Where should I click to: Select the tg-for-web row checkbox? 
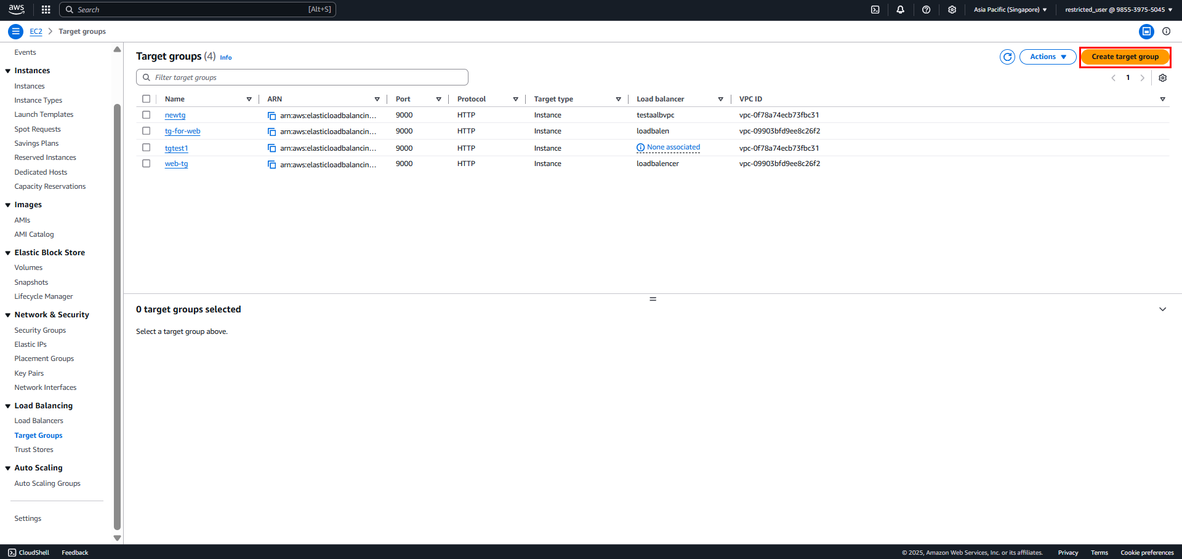point(146,131)
